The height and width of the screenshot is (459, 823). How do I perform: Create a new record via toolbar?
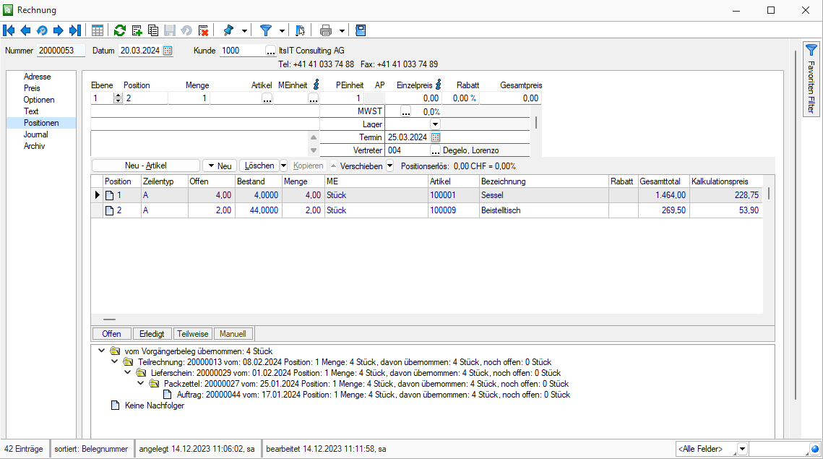click(x=137, y=30)
